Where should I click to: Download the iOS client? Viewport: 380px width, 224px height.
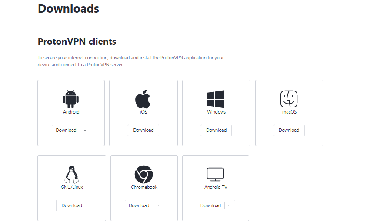click(x=143, y=130)
